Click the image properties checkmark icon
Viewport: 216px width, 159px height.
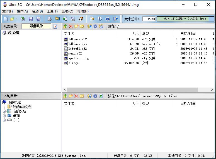click(55, 26)
